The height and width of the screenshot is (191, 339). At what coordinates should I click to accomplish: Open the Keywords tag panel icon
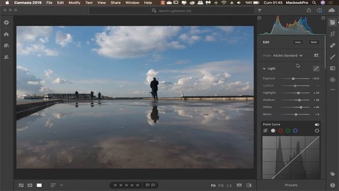tap(333, 174)
